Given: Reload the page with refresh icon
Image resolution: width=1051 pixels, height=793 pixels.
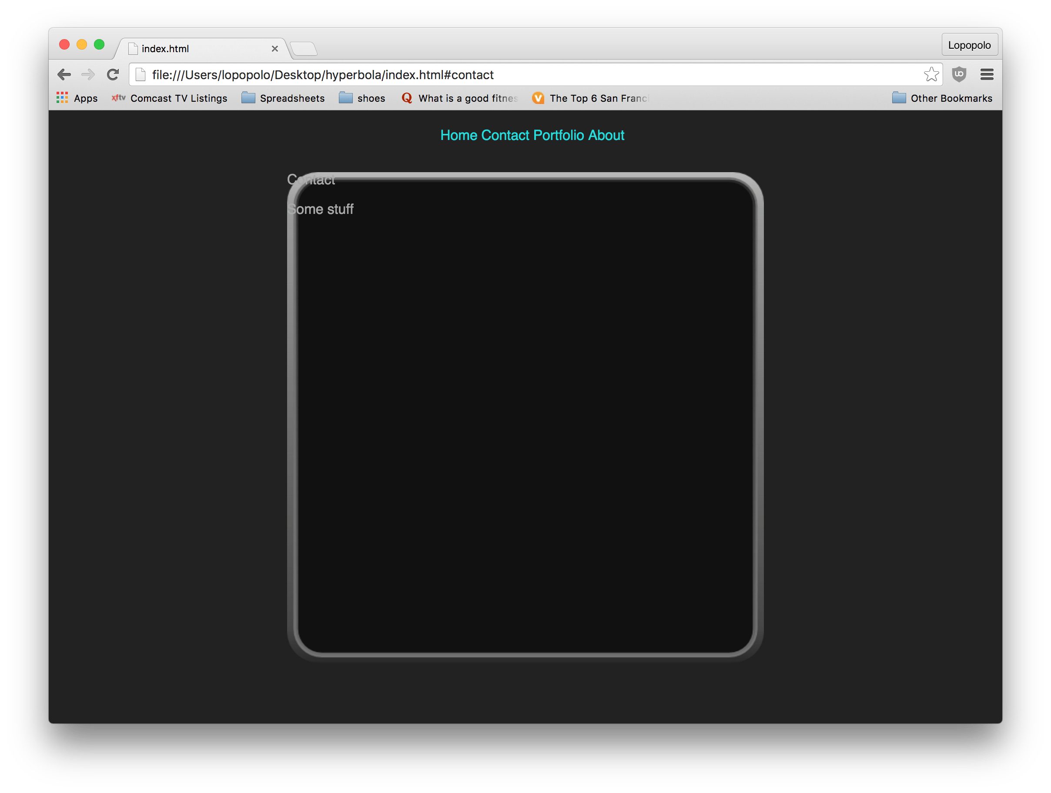Looking at the screenshot, I should click(113, 74).
